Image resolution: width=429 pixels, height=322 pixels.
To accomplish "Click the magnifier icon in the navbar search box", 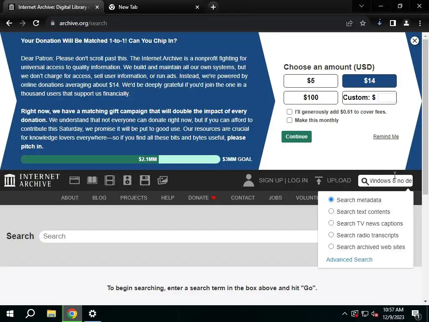I will point(365,181).
